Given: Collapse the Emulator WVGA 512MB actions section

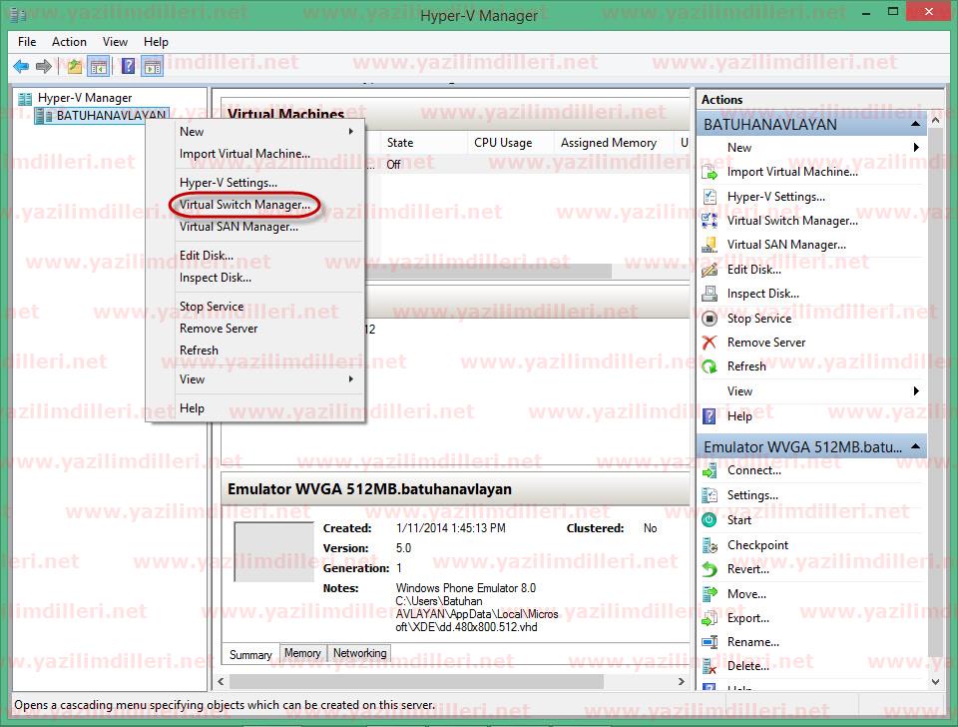Looking at the screenshot, I should click(x=915, y=447).
